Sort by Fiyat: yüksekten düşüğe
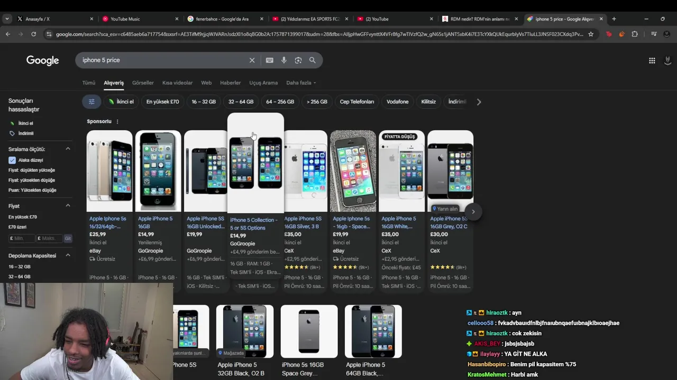 [32, 180]
